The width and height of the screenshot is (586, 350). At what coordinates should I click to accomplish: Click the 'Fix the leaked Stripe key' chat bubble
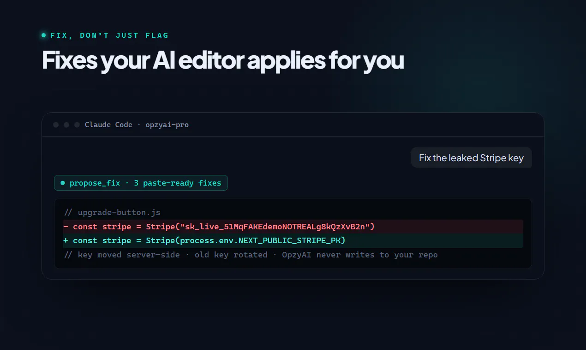(471, 157)
